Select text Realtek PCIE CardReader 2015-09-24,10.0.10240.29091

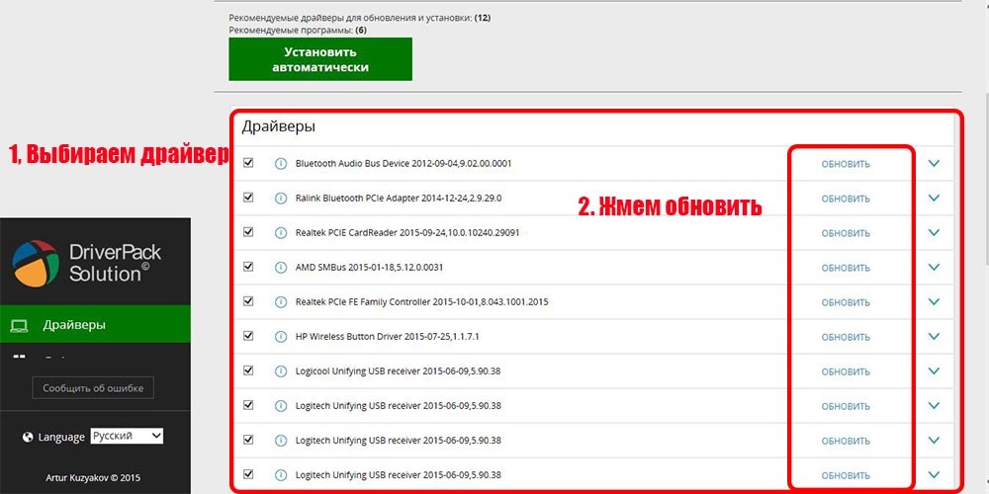coord(407,232)
